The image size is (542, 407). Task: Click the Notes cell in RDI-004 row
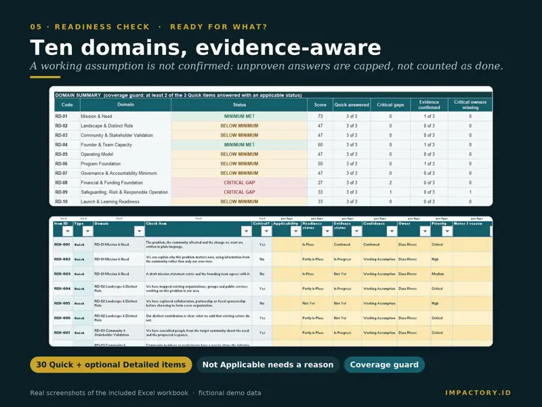pyautogui.click(x=472, y=289)
